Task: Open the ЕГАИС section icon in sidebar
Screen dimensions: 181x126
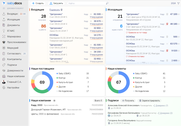Action: tap(4, 31)
